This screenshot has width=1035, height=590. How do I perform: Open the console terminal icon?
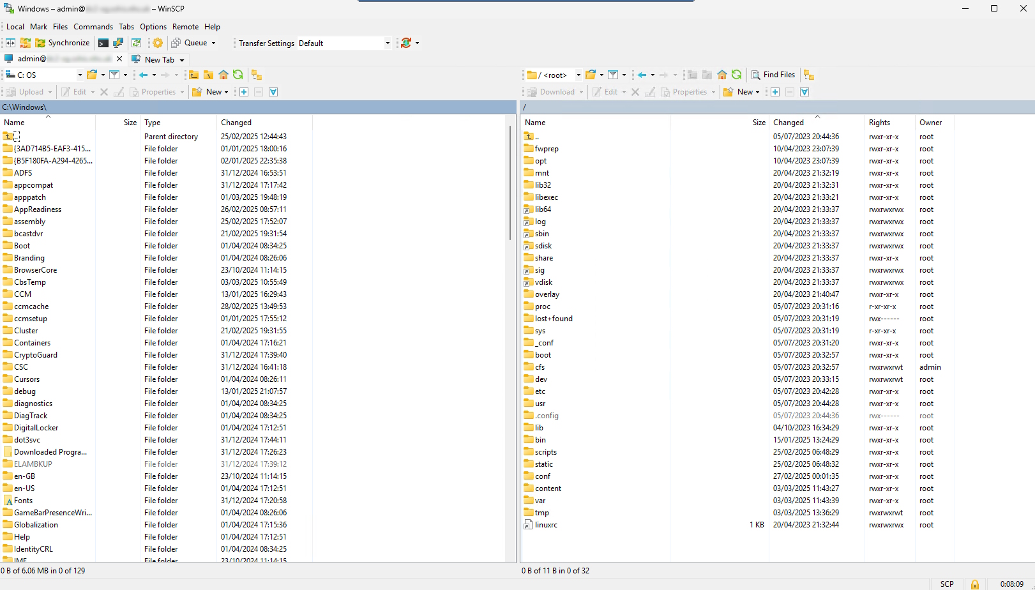tap(103, 43)
